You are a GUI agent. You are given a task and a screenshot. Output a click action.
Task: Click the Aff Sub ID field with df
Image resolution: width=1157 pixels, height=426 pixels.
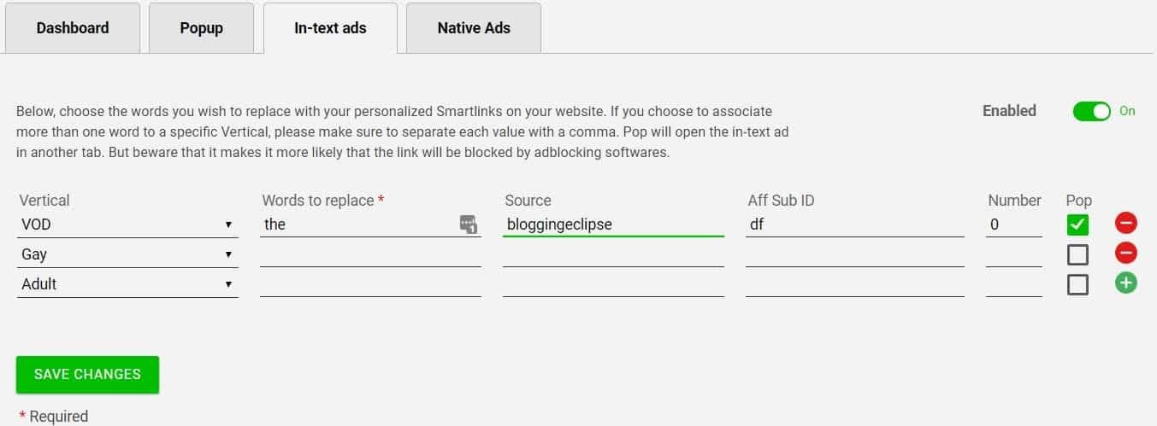point(855,225)
